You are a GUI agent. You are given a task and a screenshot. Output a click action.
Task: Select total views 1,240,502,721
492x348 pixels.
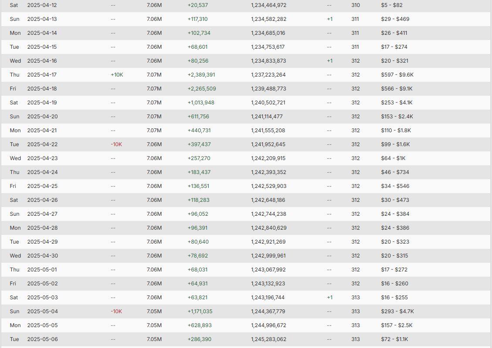point(268,103)
